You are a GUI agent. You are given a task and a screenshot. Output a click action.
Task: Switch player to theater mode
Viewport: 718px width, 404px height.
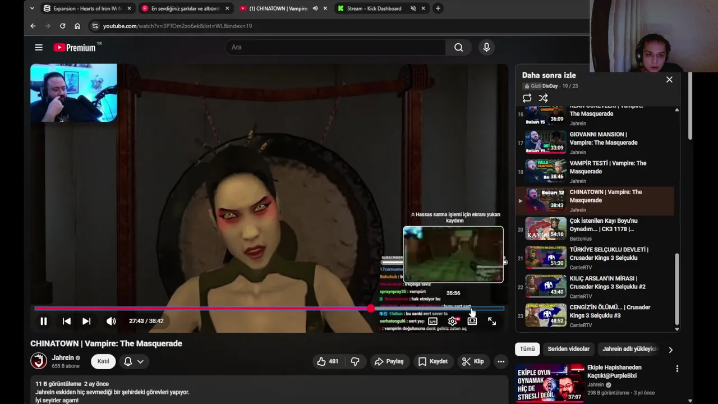472,322
